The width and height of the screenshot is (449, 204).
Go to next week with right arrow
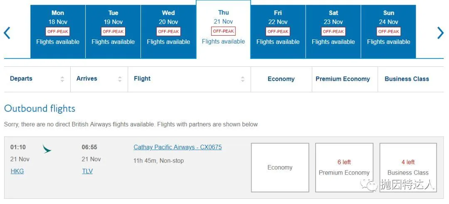[440, 33]
